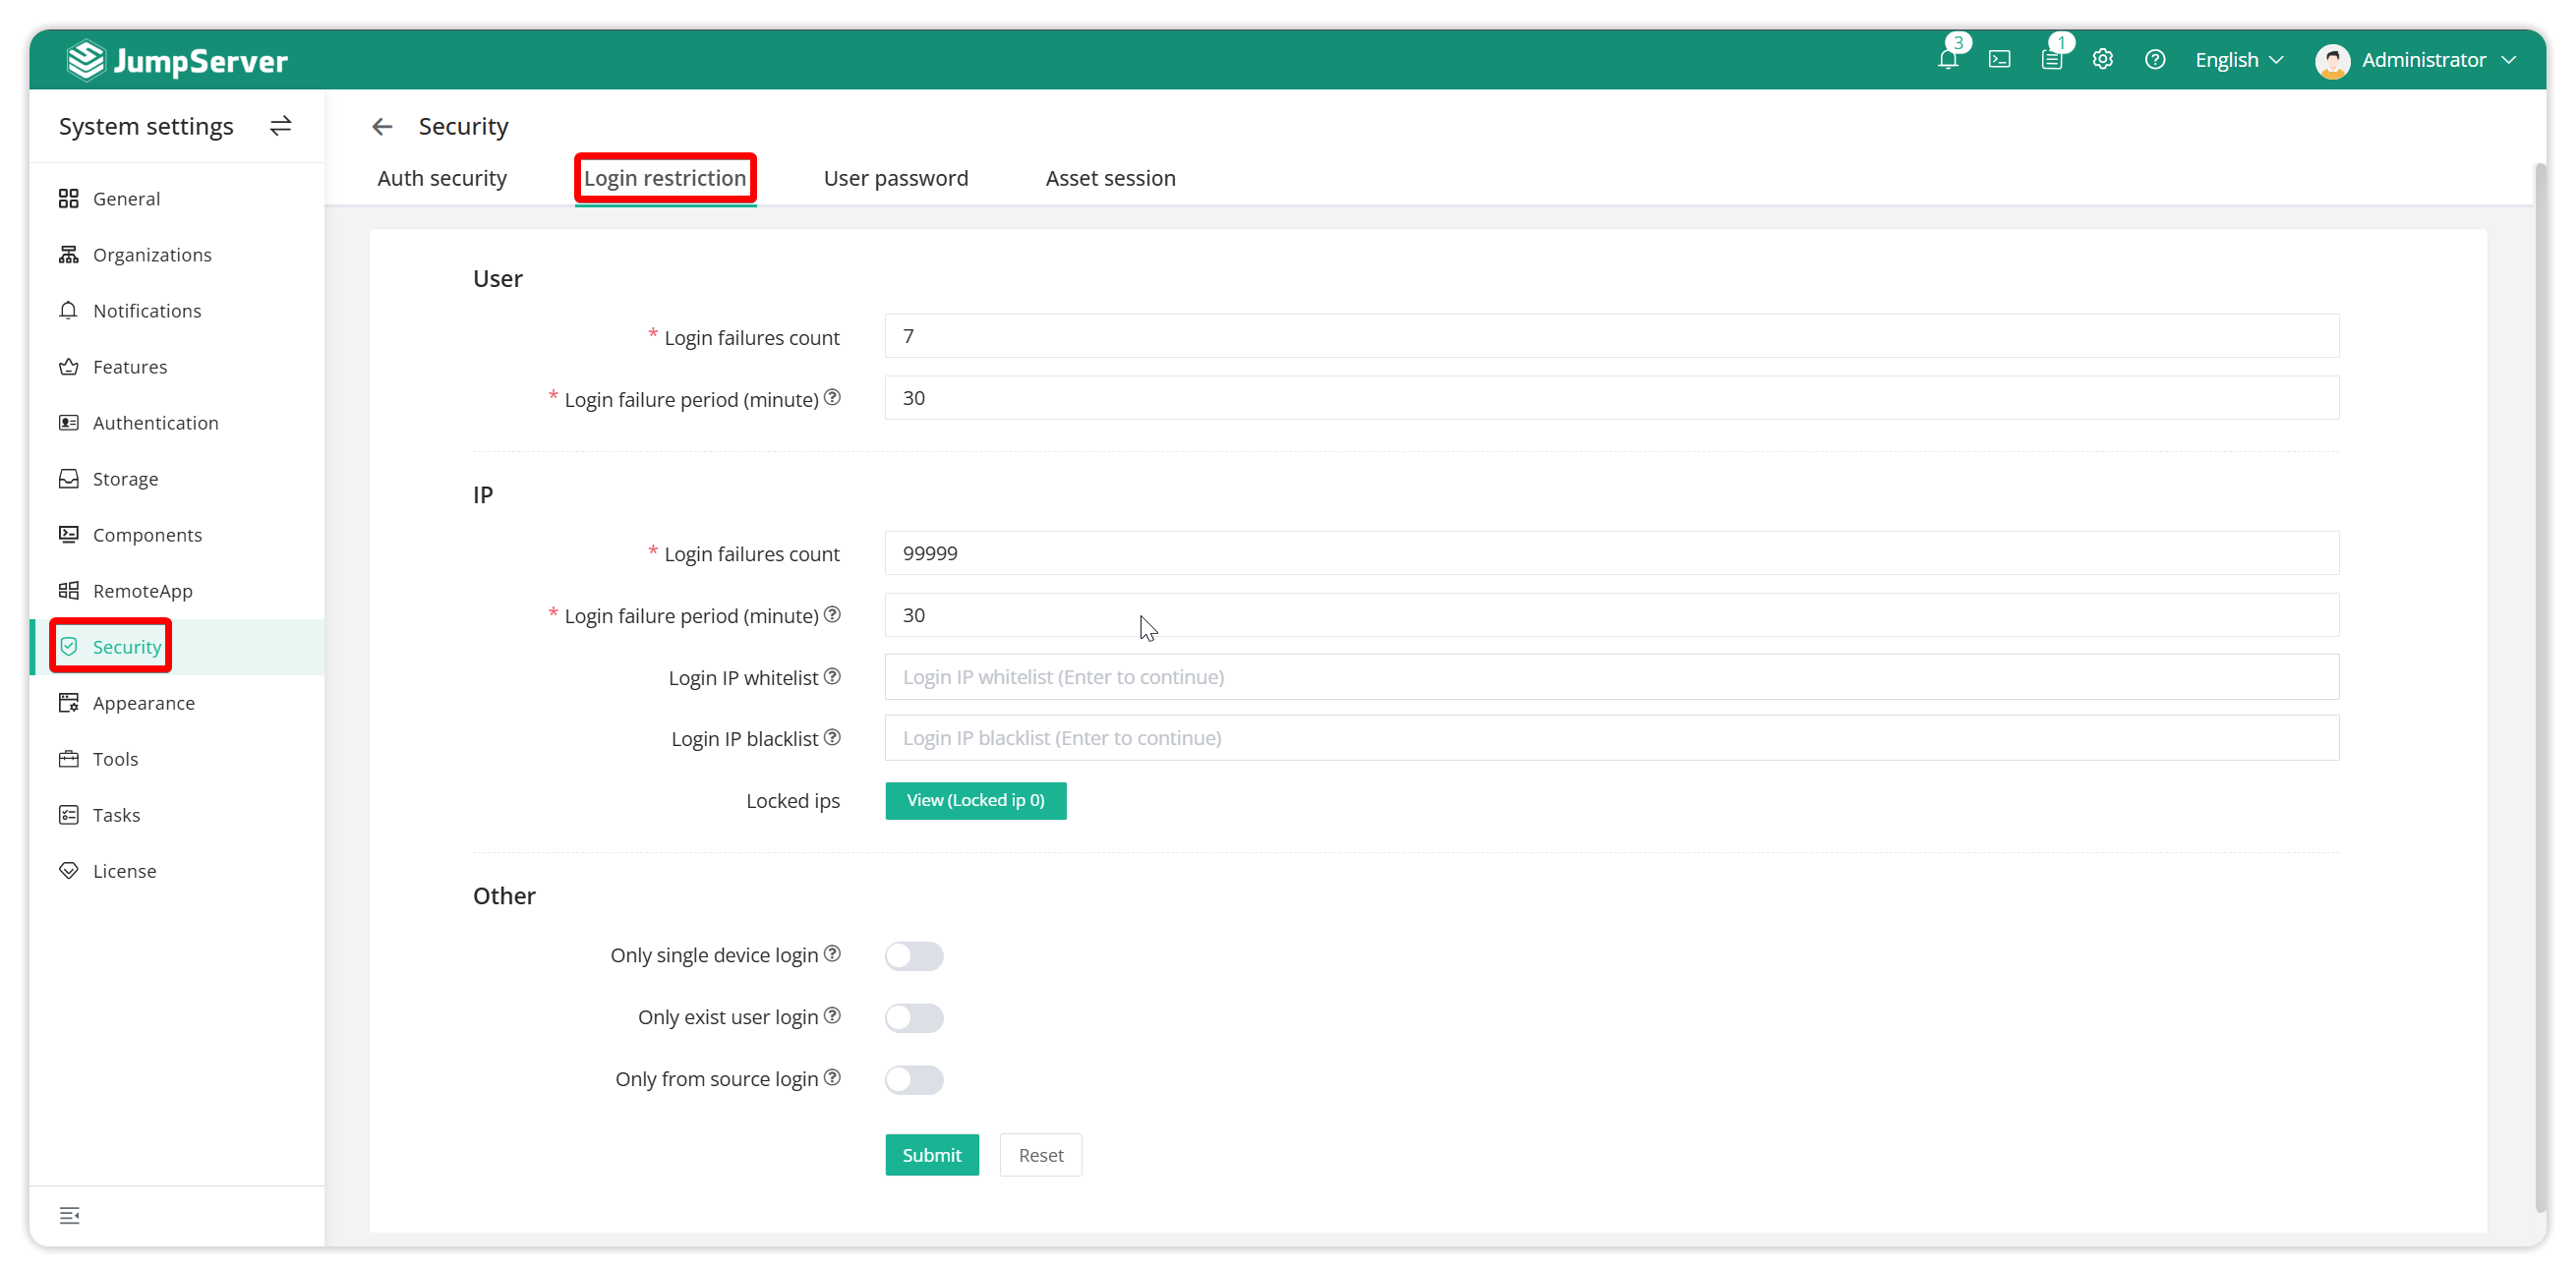The height and width of the screenshot is (1266, 2576).
Task: Collapse the sidebar menu icon
Action: click(x=69, y=1215)
